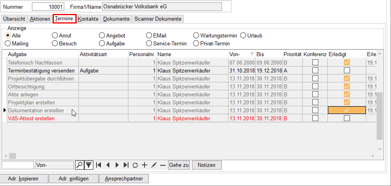Click the funnel filter icon
The width and height of the screenshot is (391, 186).
tap(89, 165)
